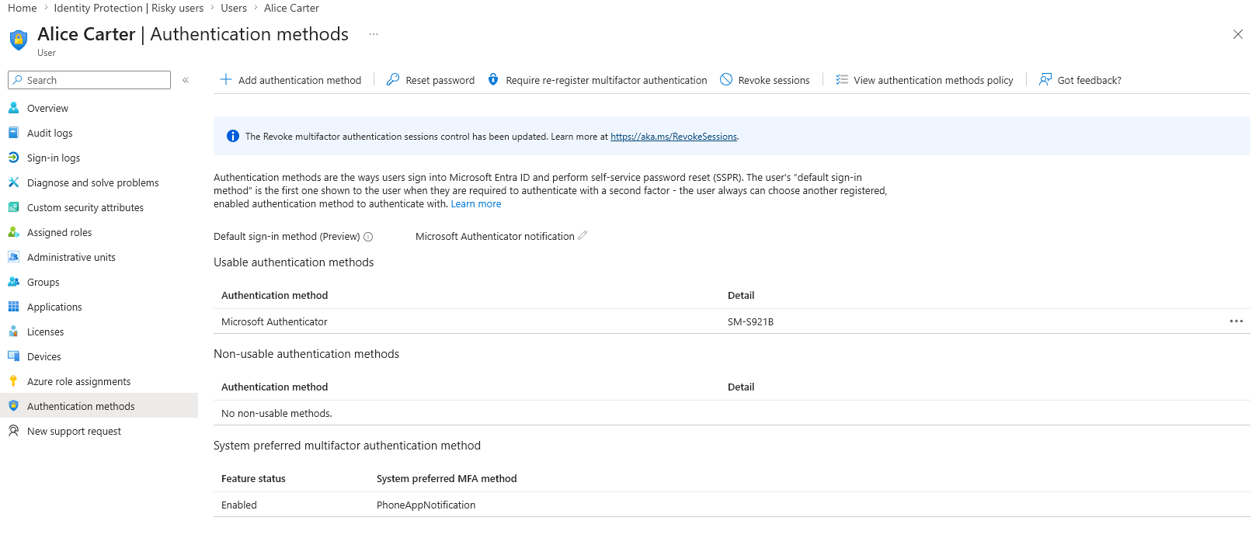Click the New support request headset icon
1259x538 pixels.
13,431
